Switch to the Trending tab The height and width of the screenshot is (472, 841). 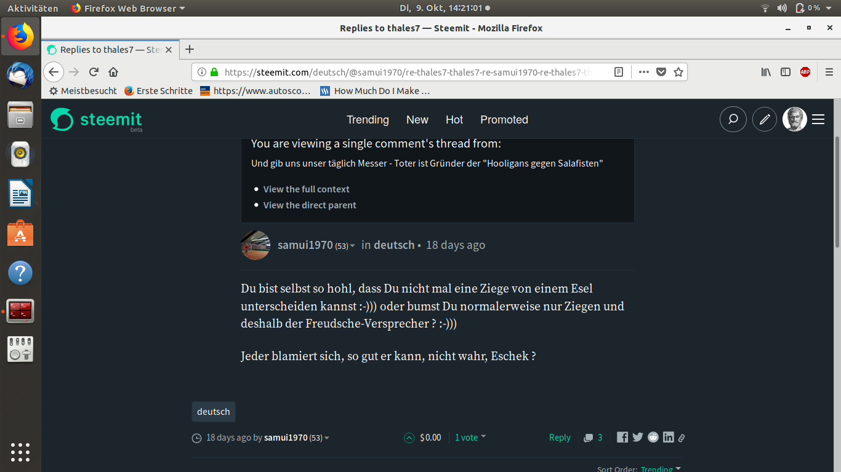click(x=368, y=120)
